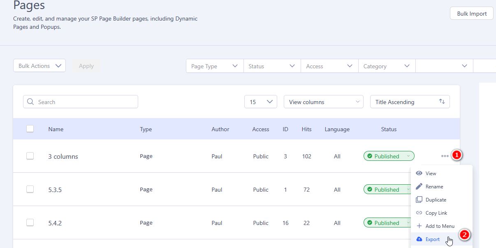Click the Copy Link chain icon
Viewport: 496px width, 248px height.
coord(419,213)
